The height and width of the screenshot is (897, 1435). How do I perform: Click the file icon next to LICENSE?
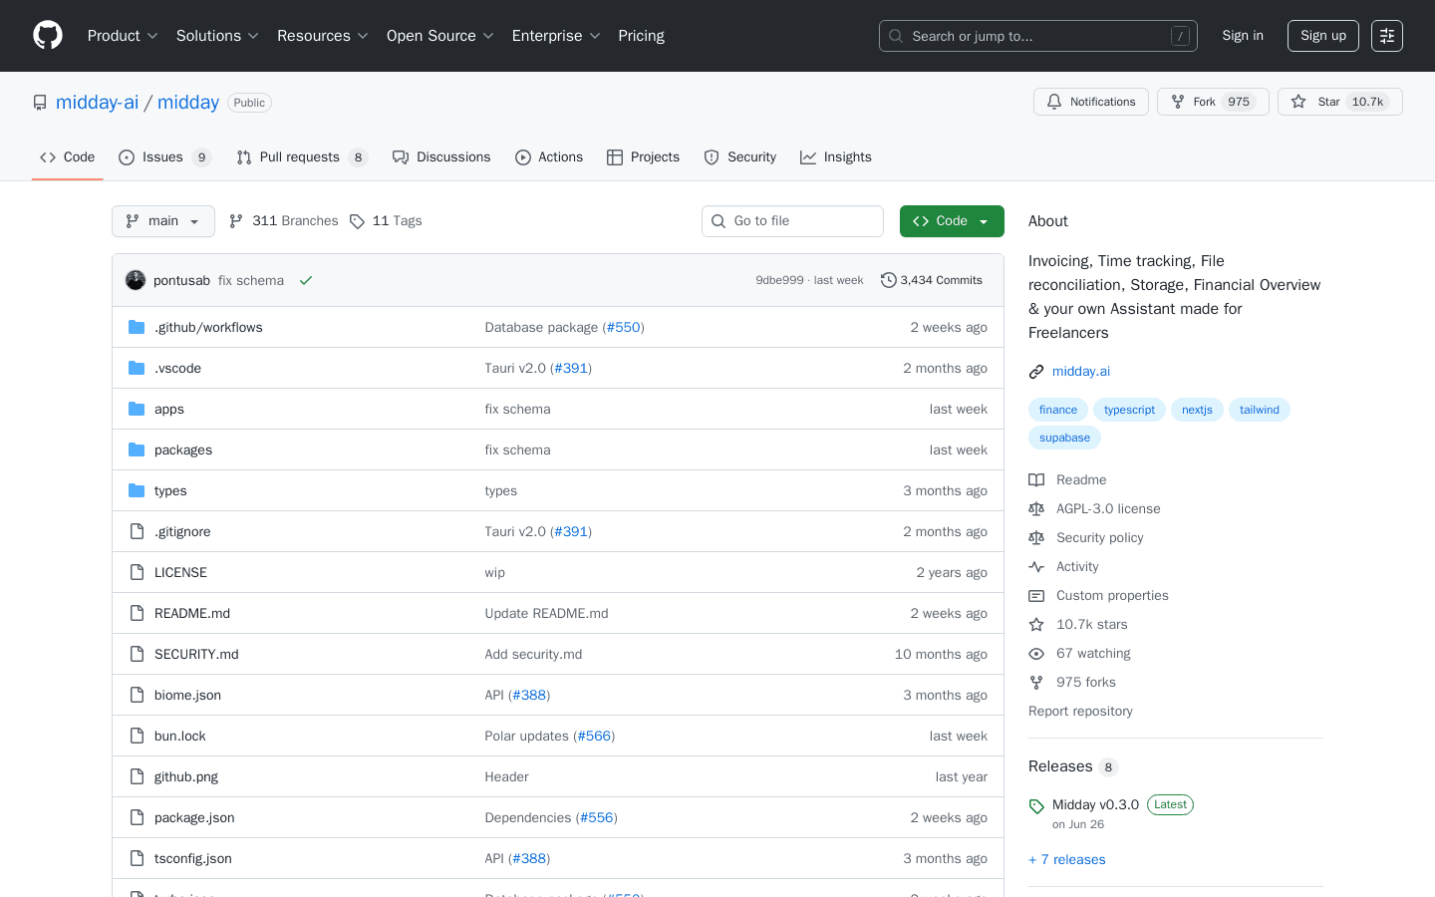point(137,572)
